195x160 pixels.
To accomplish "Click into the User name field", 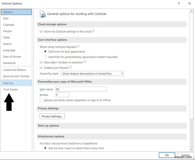I will pyautogui.click(x=81, y=89).
